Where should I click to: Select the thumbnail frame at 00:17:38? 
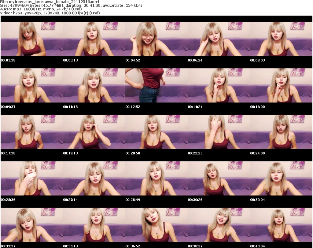click(32, 132)
